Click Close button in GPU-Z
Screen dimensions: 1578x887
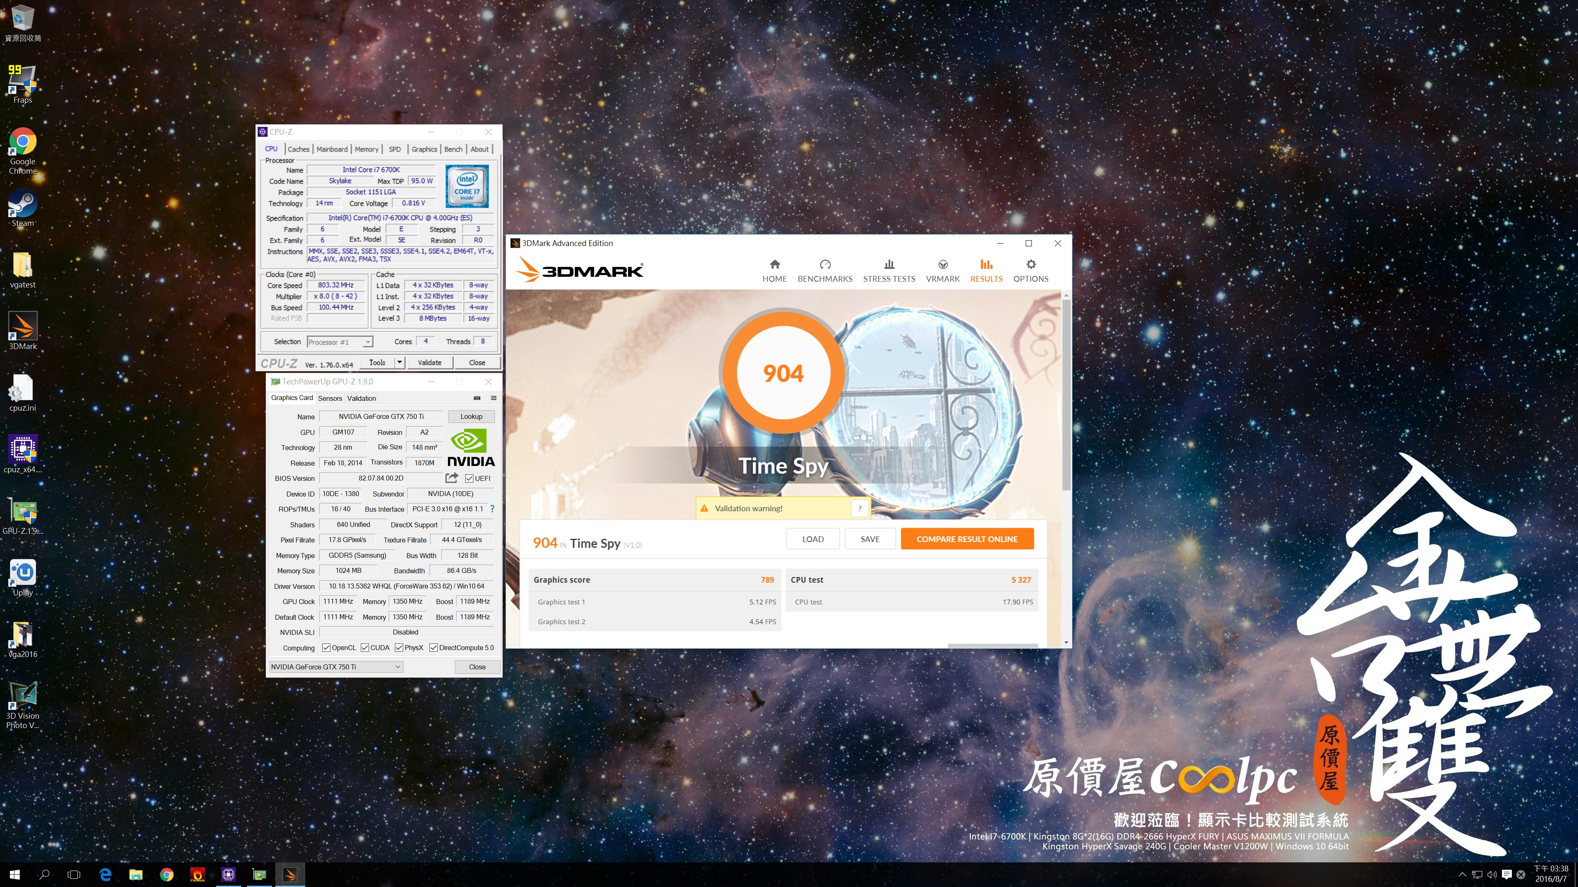pyautogui.click(x=477, y=666)
